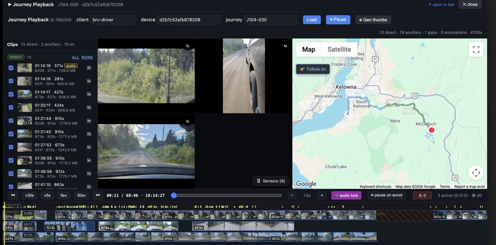
Task: Select NONE of the direct clips
Action: (x=87, y=57)
